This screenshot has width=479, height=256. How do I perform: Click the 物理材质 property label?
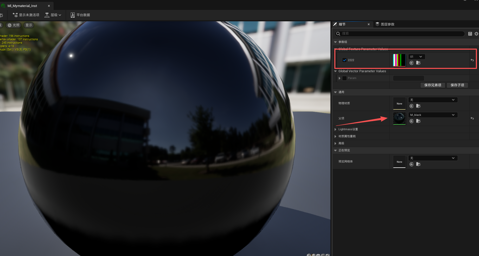(x=344, y=103)
